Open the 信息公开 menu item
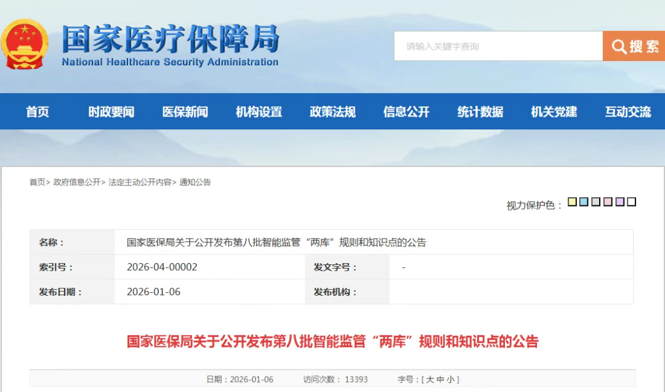The width and height of the screenshot is (665, 392). [x=406, y=112]
